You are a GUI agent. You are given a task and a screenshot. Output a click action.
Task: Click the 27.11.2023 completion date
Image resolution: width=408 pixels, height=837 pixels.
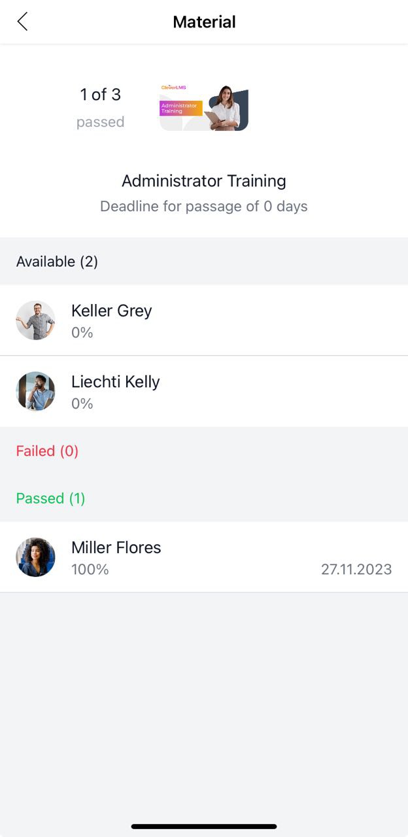[356, 570]
